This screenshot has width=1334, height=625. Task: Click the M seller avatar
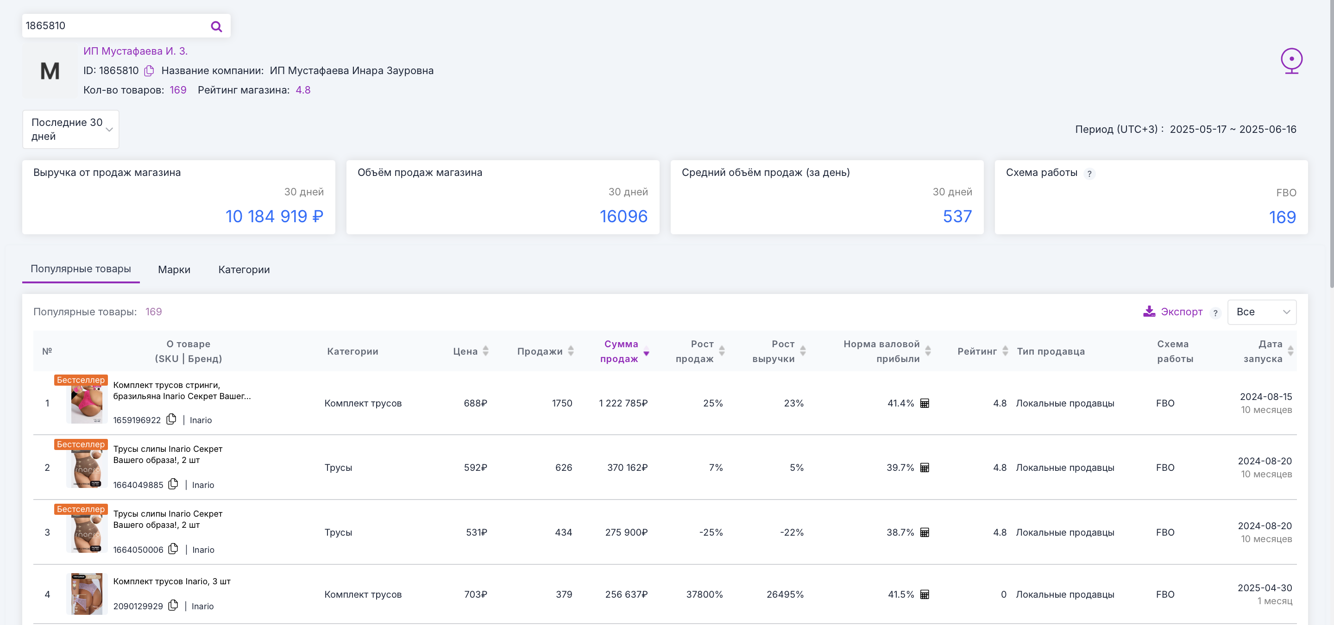pos(50,71)
